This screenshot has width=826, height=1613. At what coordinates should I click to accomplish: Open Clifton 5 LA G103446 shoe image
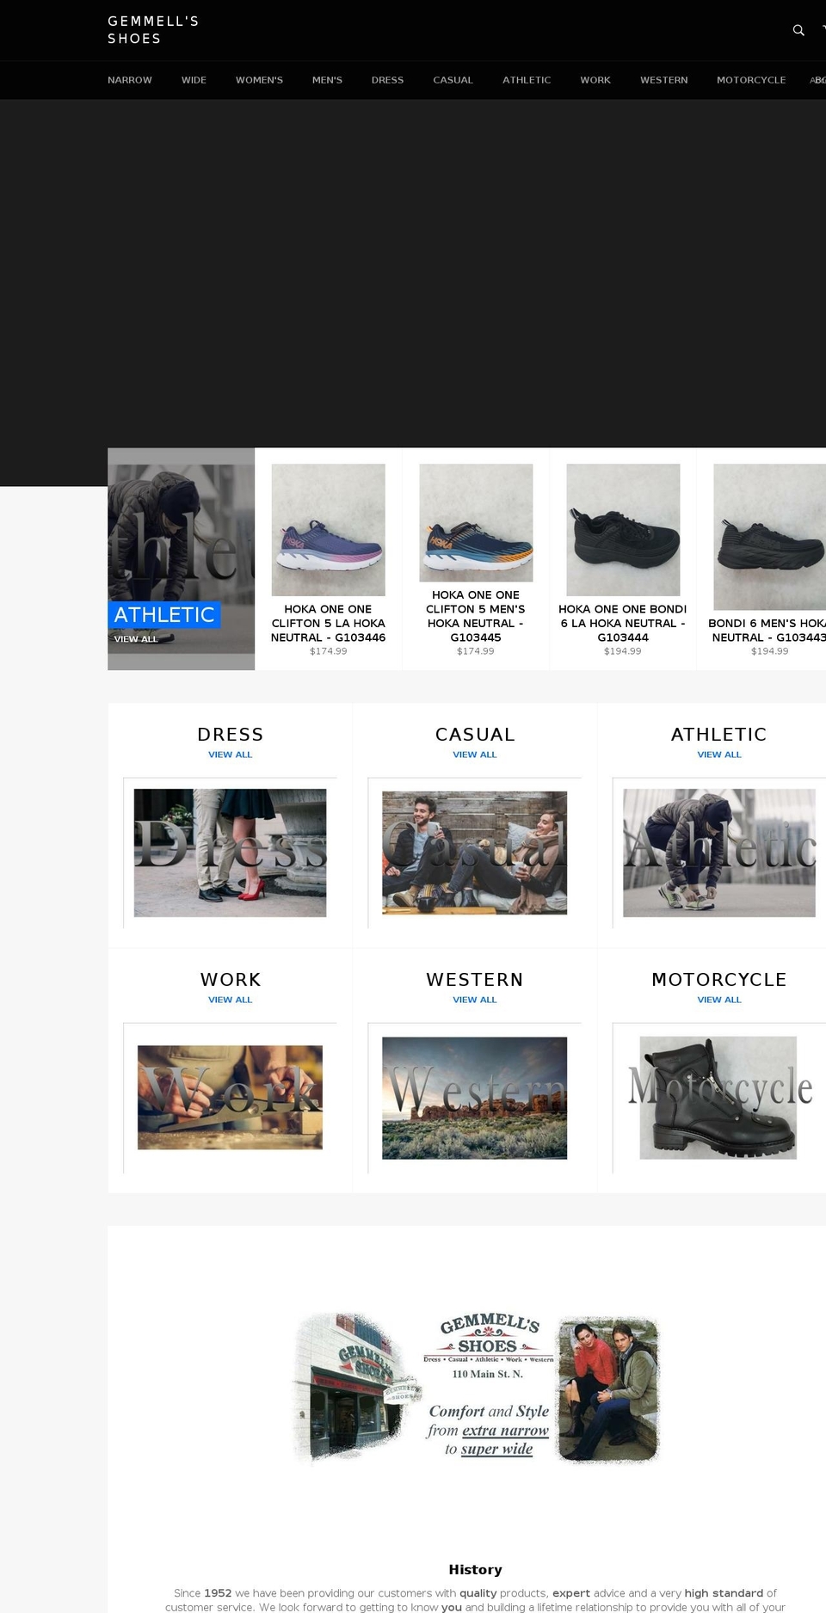tap(329, 530)
